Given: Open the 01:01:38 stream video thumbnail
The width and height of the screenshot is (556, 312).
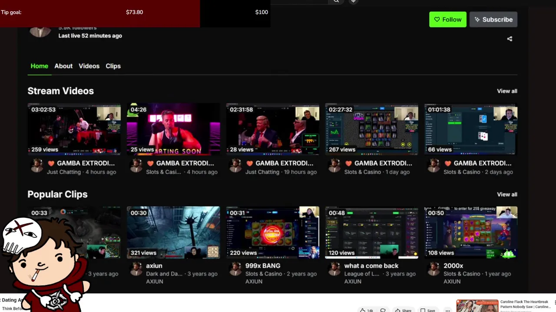Looking at the screenshot, I should click(471, 129).
